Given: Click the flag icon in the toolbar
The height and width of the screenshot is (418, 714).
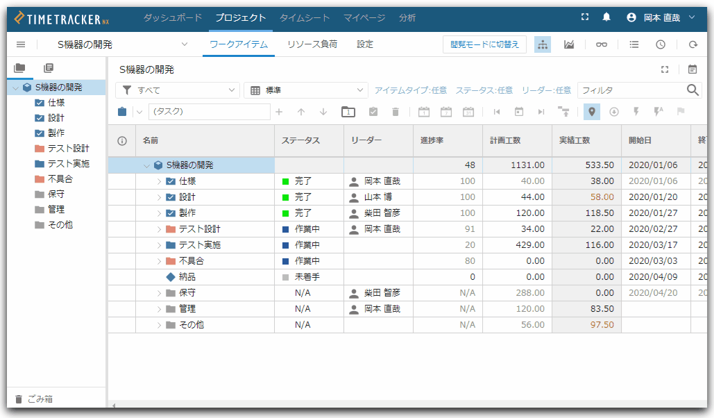Looking at the screenshot, I should (x=681, y=112).
